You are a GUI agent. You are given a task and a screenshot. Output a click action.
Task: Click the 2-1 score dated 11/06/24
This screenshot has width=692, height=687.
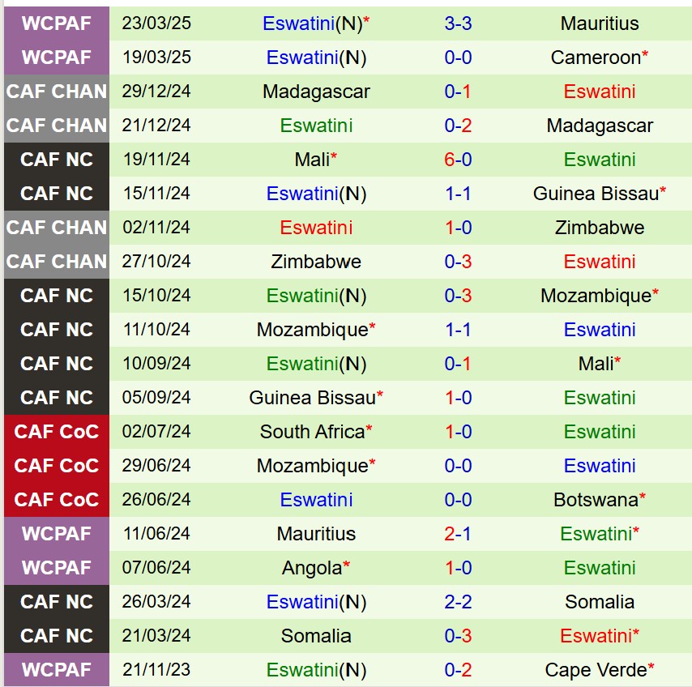point(458,534)
